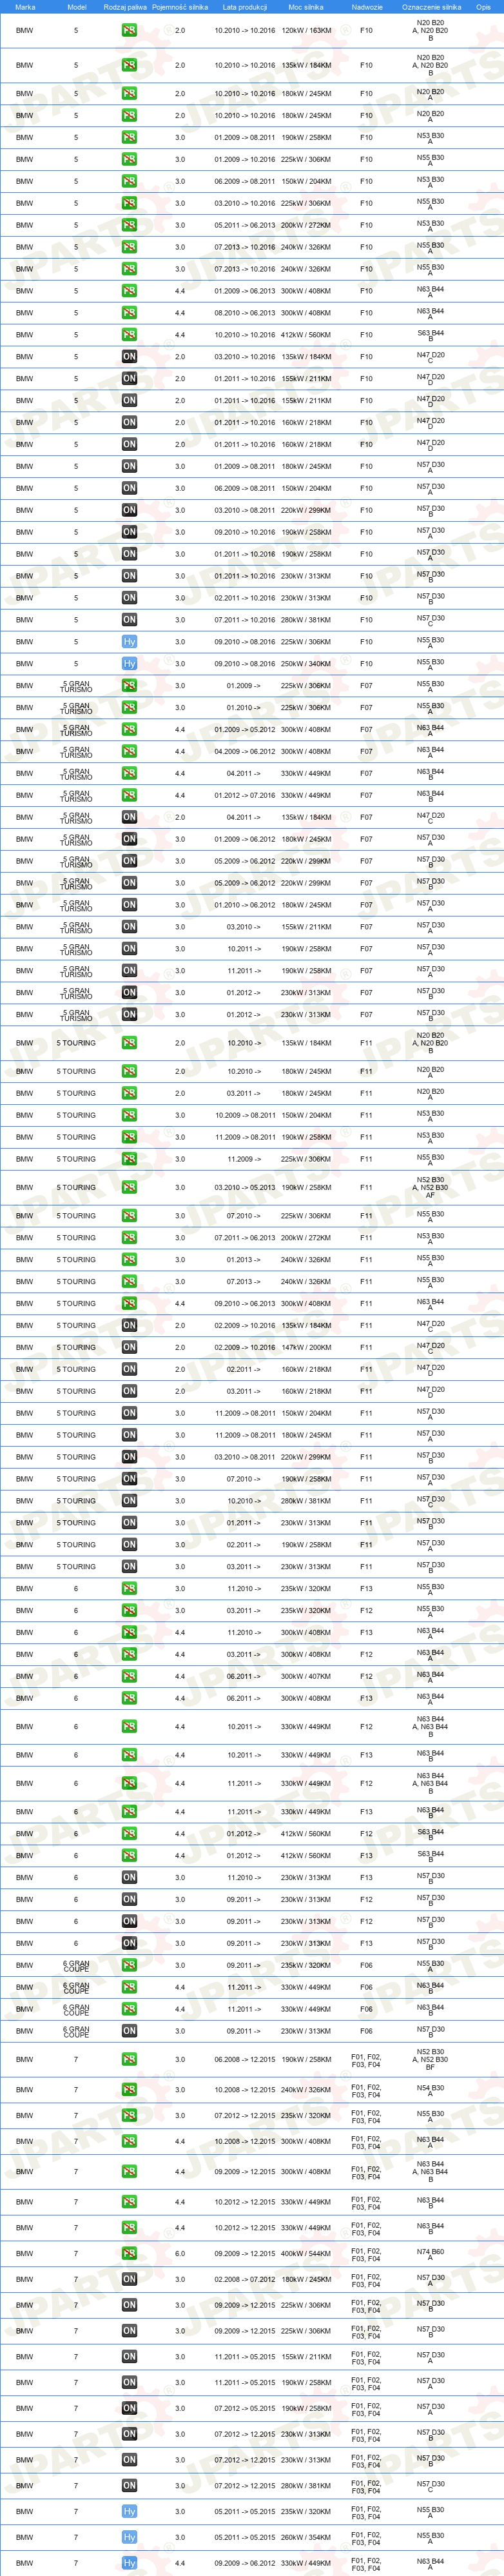The height and width of the screenshot is (2576, 504).
Task: Click diesel ON icon for 6 Gran Coupe 230kW/313KM
Action: (x=129, y=2031)
